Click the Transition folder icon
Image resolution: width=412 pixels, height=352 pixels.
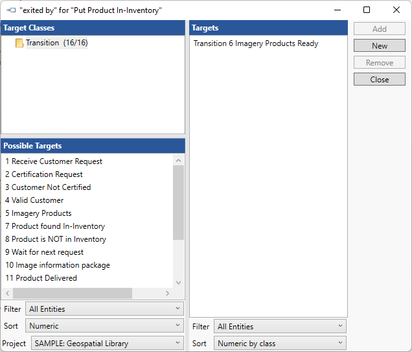19,43
